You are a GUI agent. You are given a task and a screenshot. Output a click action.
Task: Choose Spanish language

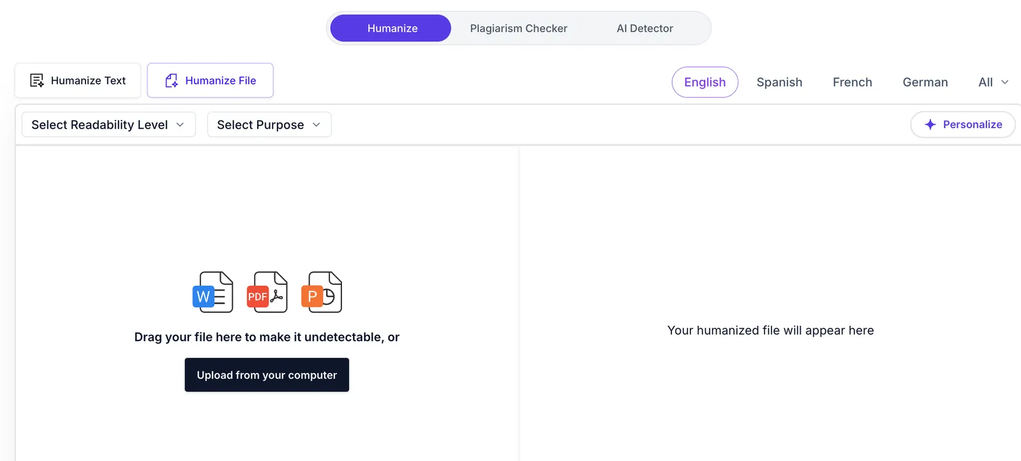click(779, 82)
